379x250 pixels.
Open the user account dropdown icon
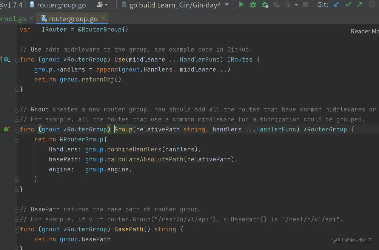102,5
